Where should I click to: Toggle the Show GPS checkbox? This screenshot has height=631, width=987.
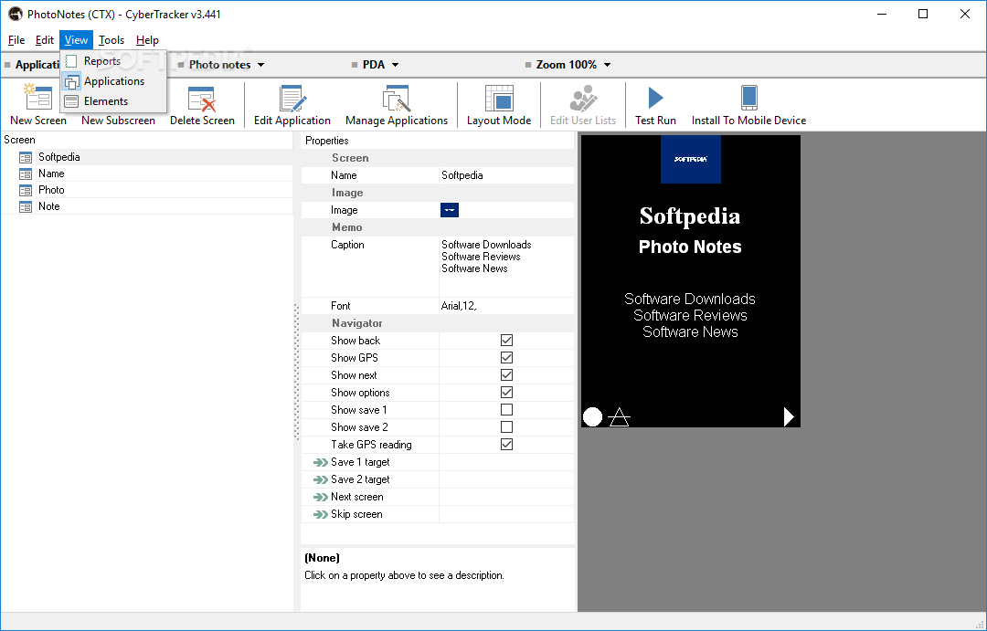(x=506, y=357)
